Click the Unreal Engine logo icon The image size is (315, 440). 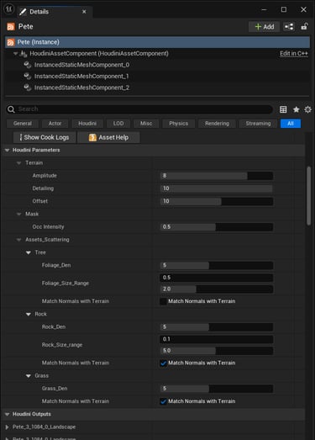click(x=8, y=9)
